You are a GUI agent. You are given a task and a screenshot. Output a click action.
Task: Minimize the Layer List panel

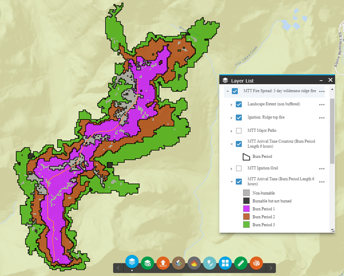point(321,80)
